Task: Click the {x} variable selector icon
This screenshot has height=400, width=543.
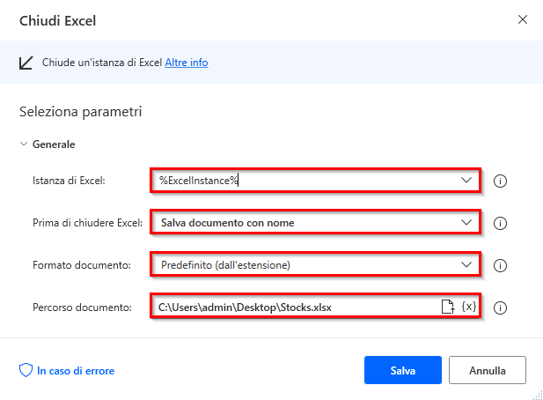Action: pyautogui.click(x=469, y=307)
